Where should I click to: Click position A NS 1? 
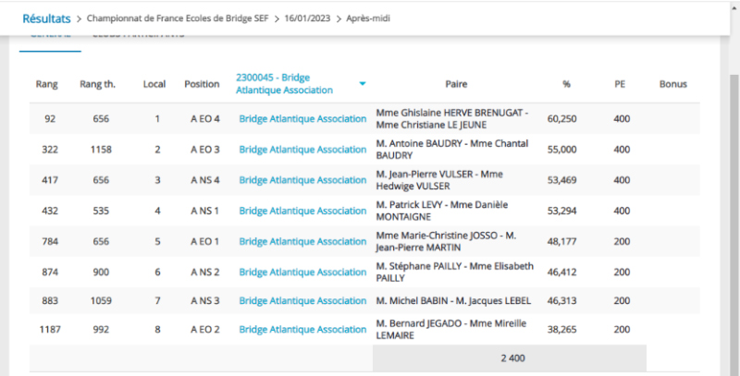tap(204, 211)
